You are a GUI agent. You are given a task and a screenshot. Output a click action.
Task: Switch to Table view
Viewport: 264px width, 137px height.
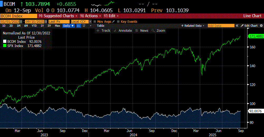click(x=100, y=26)
